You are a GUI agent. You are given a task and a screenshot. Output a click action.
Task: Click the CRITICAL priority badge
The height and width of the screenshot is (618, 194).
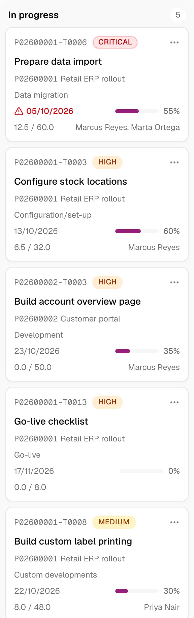tap(115, 42)
